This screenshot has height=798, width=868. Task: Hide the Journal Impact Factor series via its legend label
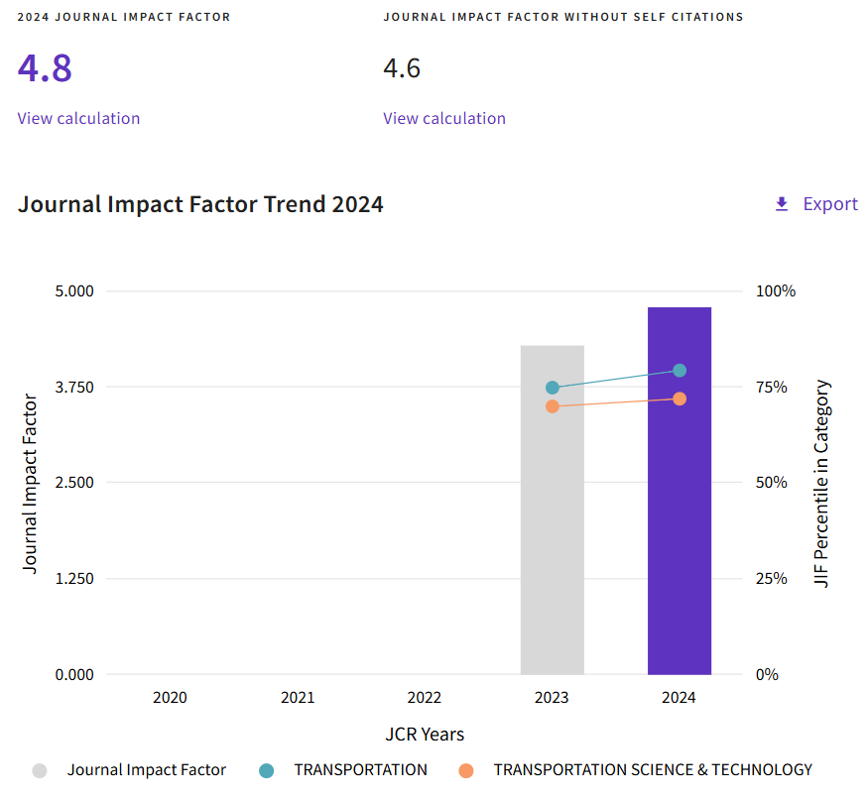coord(147,770)
